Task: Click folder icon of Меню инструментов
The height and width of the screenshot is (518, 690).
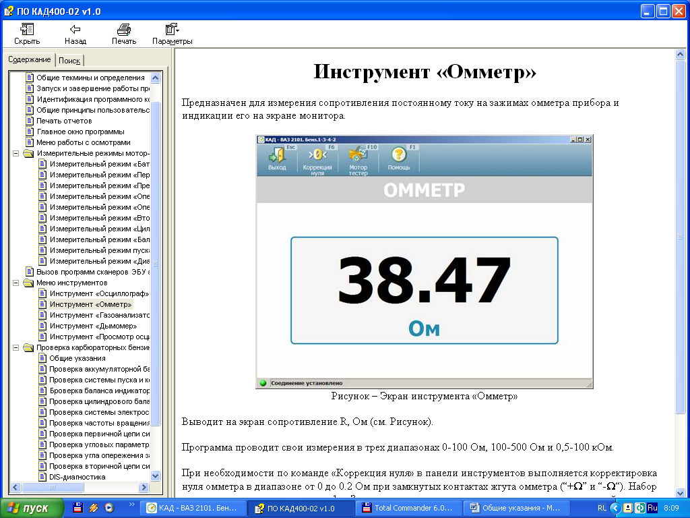Action: click(28, 283)
